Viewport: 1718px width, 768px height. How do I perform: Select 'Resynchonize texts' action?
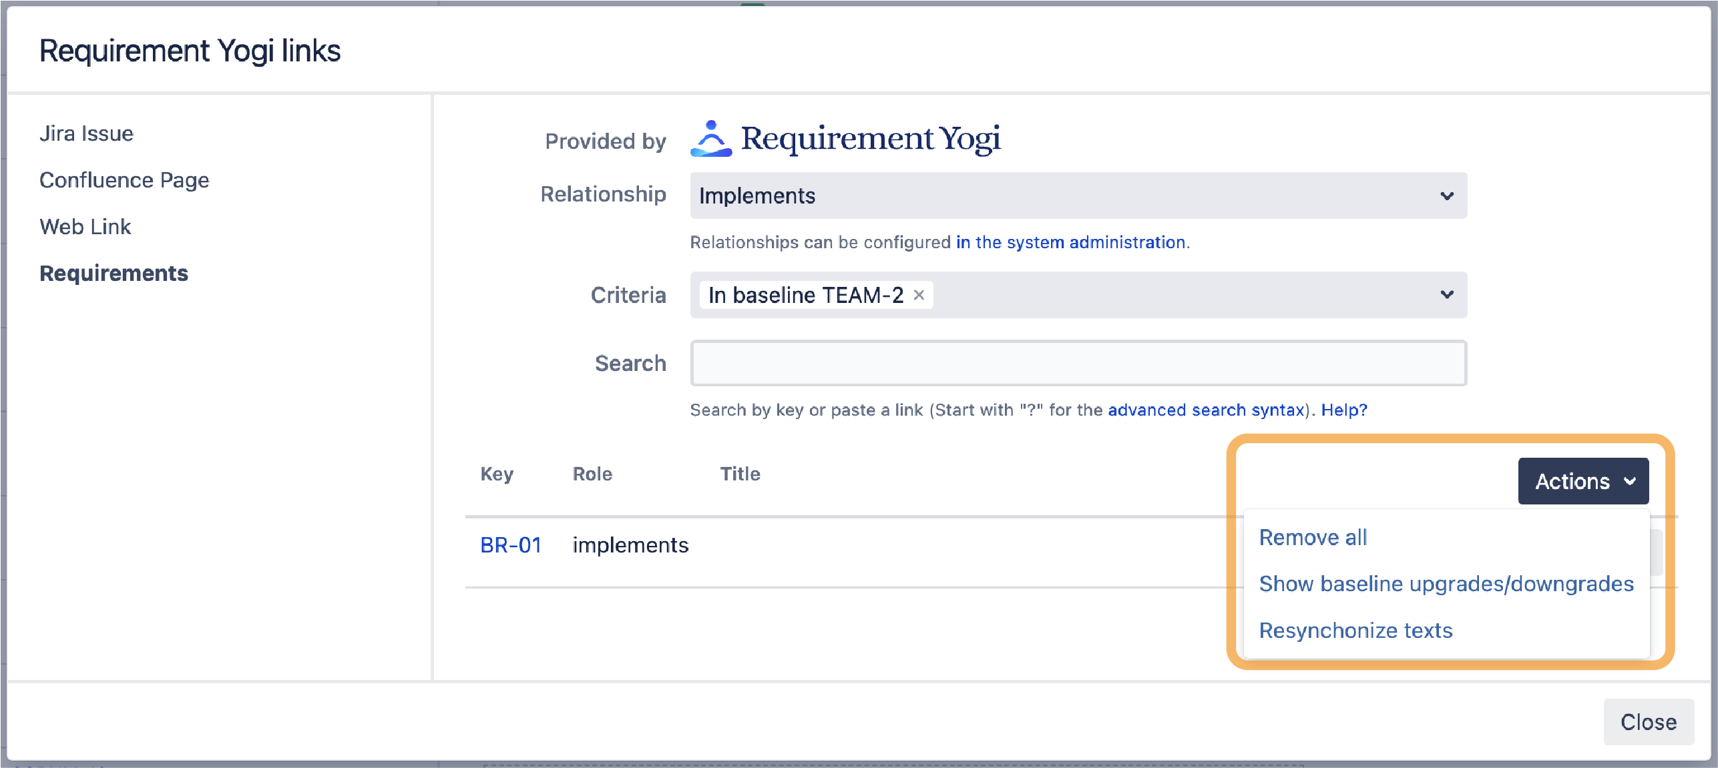point(1355,630)
